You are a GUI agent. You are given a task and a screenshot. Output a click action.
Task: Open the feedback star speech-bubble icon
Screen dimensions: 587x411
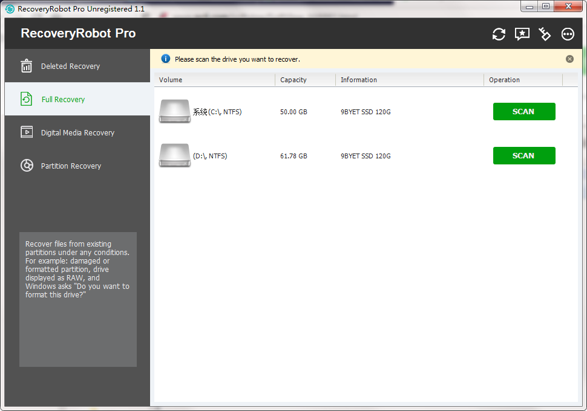(x=522, y=34)
